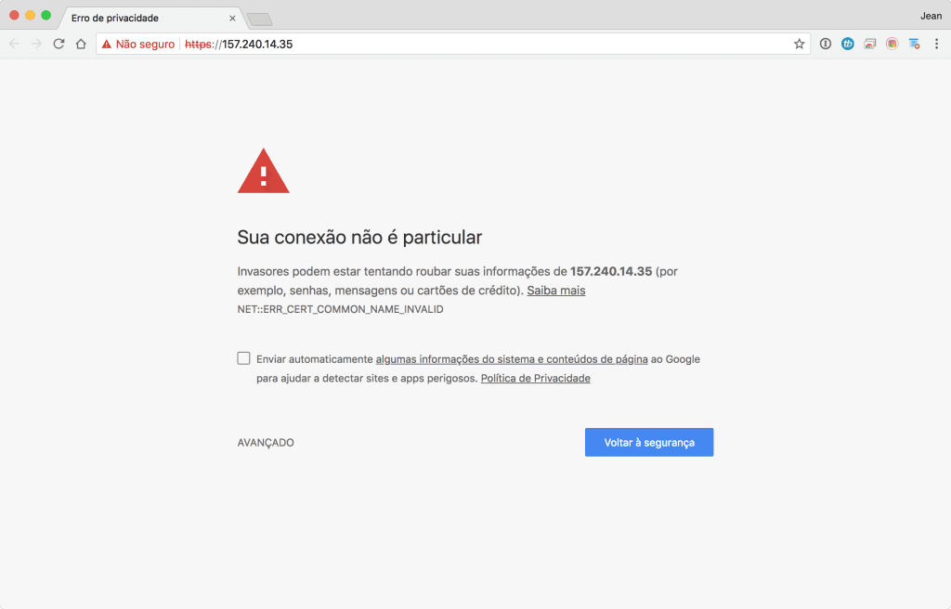Open the blue 'tb' extension
Image resolution: width=951 pixels, height=609 pixels.
point(848,44)
